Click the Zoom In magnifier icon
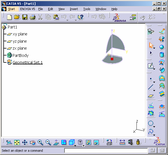 40,142
